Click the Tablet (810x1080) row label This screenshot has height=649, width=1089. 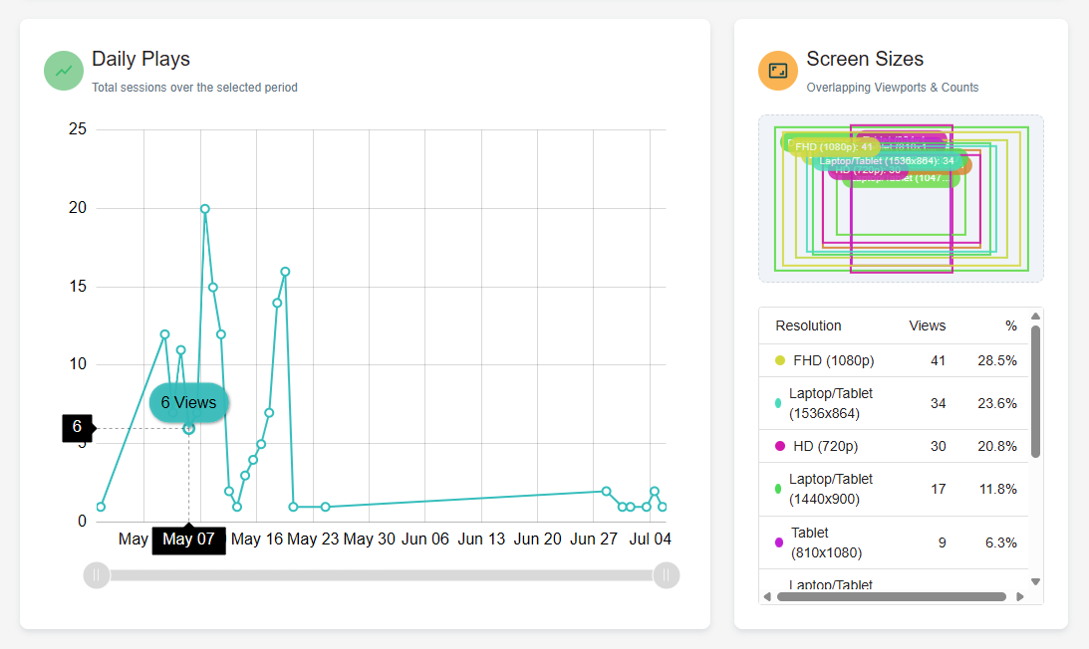tap(827, 542)
